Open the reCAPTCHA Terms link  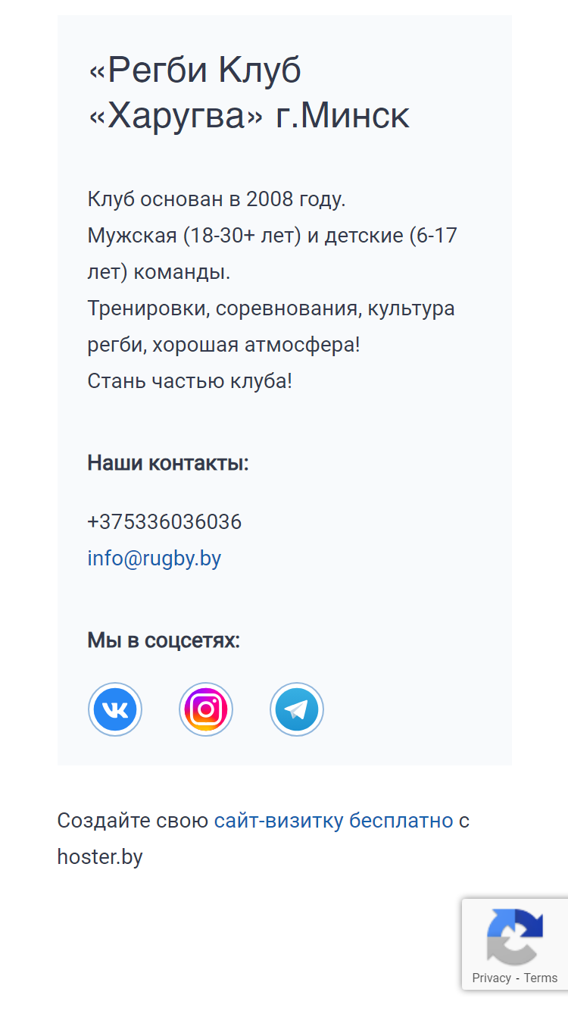pyautogui.click(x=541, y=978)
